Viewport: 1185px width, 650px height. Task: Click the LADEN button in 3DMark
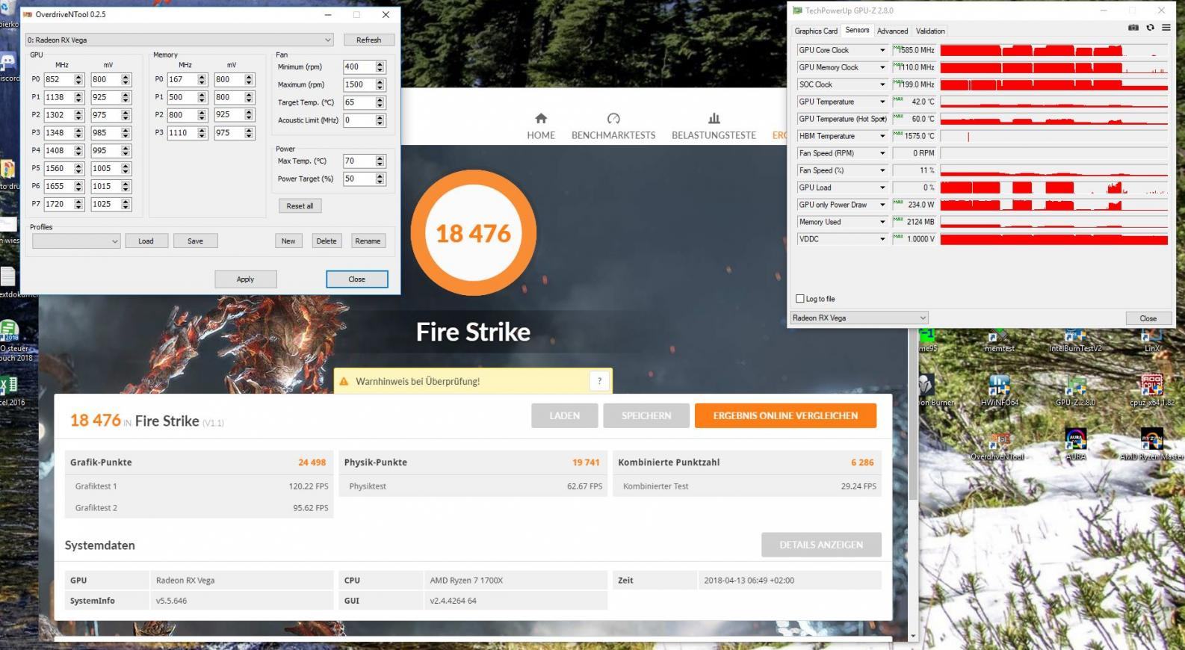click(x=564, y=415)
